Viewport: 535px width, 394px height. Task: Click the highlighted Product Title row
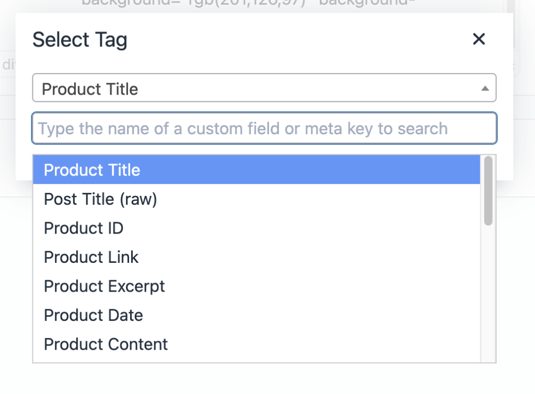[256, 170]
